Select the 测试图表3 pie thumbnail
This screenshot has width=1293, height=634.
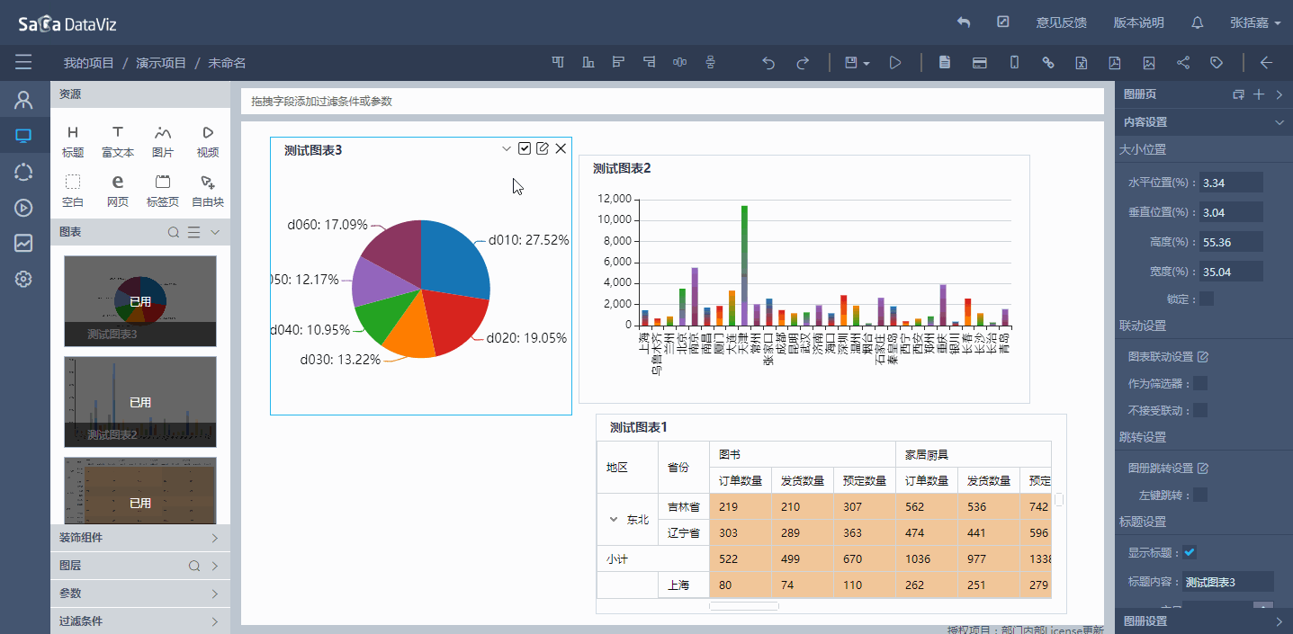(140, 301)
